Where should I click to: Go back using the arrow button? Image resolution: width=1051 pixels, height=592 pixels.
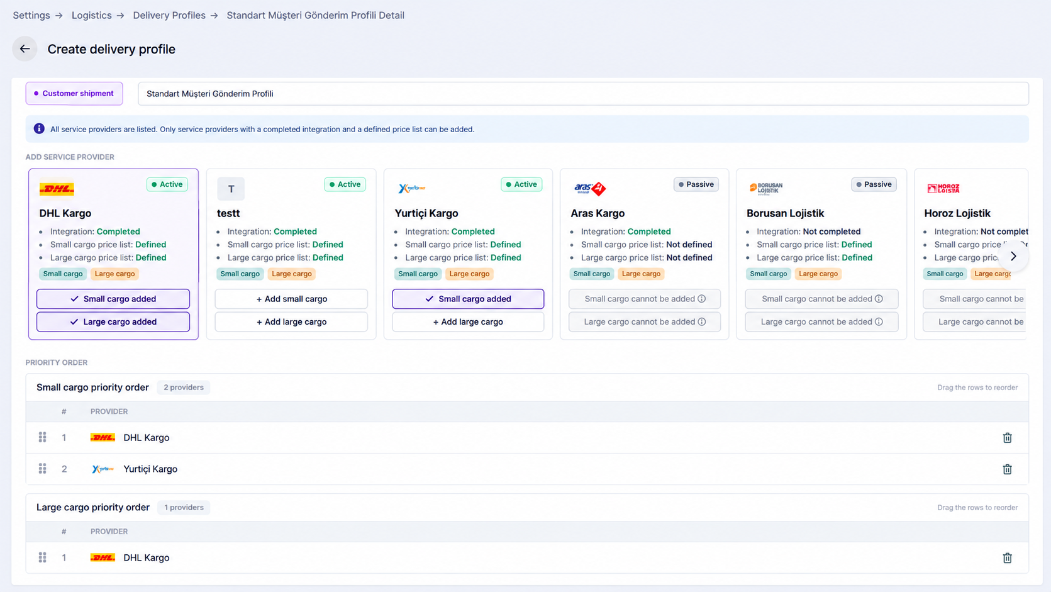pos(25,48)
